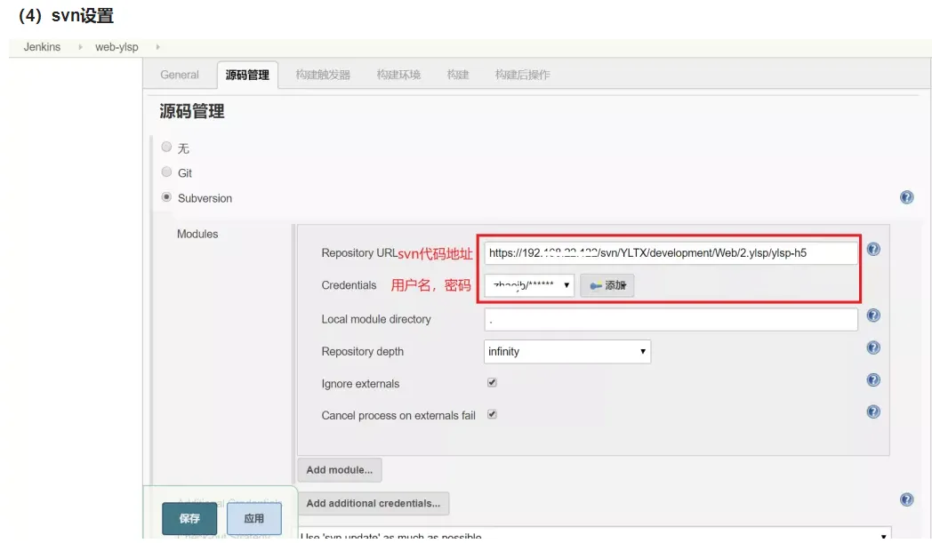Screen dimensions: 932x543
Task: Click the 源码管理 section heading
Action: [x=192, y=111]
